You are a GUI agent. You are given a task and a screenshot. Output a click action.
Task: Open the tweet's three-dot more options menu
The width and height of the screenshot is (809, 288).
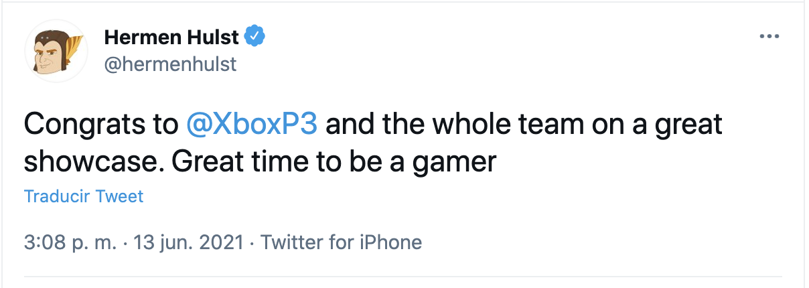tap(769, 37)
